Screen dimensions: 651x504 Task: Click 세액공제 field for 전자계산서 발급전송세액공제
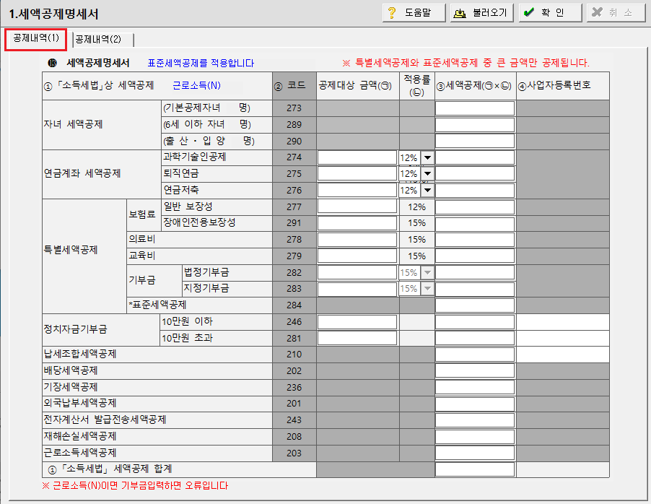coord(475,420)
